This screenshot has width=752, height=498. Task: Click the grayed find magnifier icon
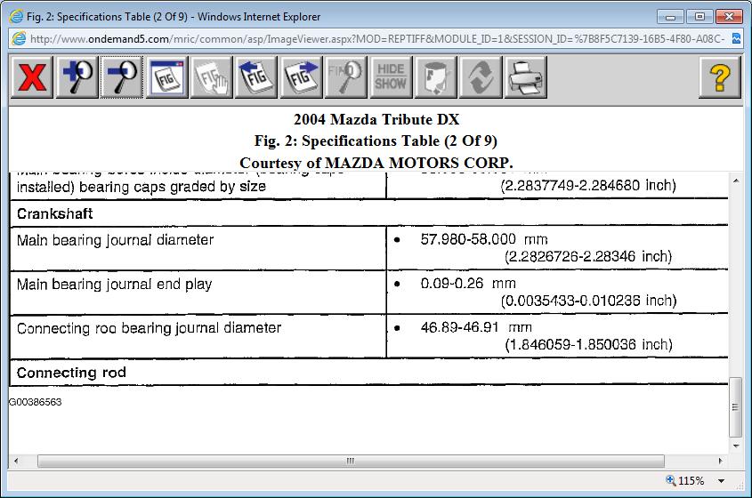pos(346,77)
